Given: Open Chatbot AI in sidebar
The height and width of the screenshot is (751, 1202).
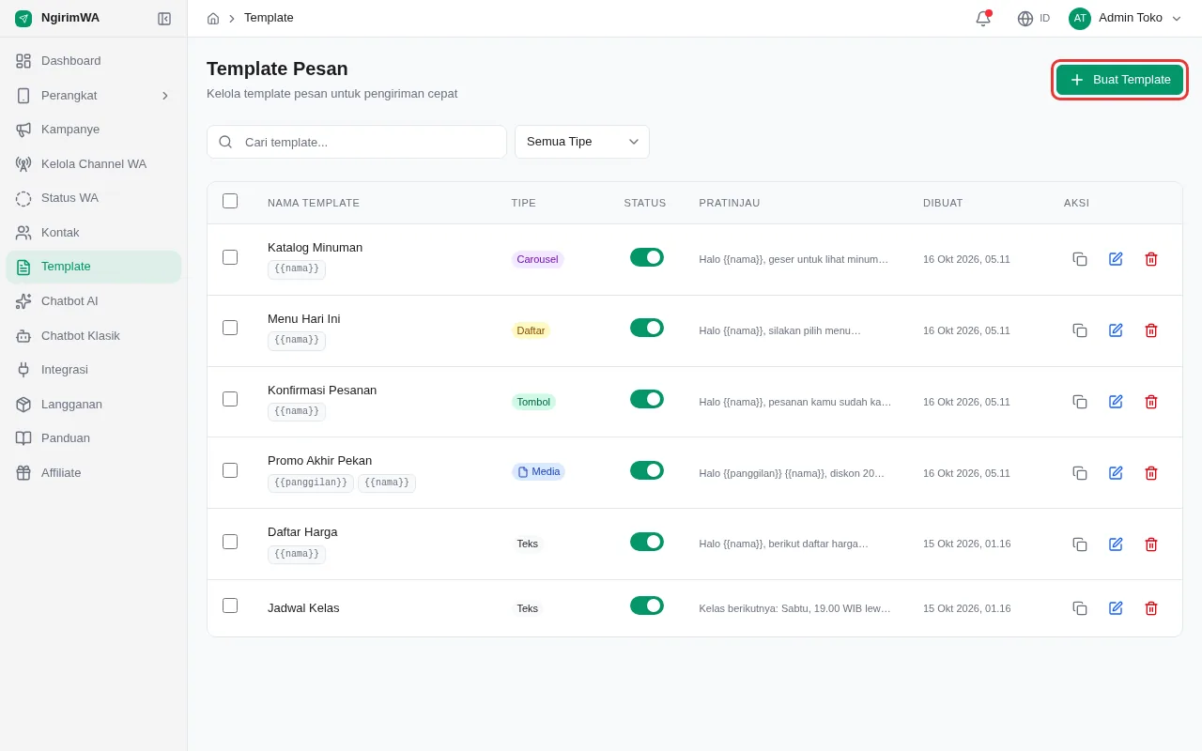Looking at the screenshot, I should 94,301.
